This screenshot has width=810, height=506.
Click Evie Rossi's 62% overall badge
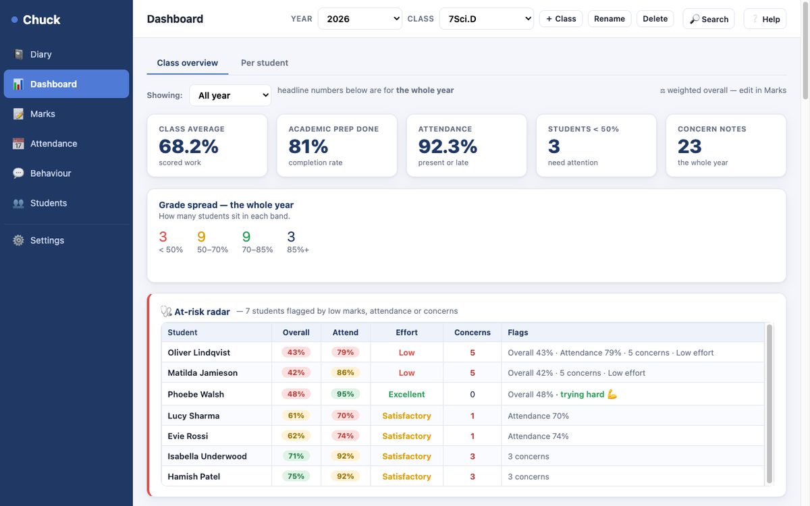[296, 436]
